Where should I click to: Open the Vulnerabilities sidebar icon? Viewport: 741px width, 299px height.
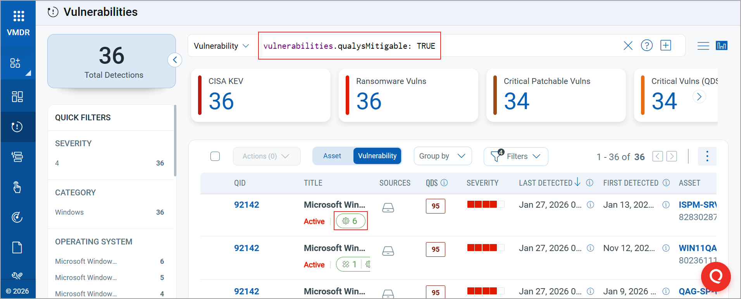(x=17, y=127)
